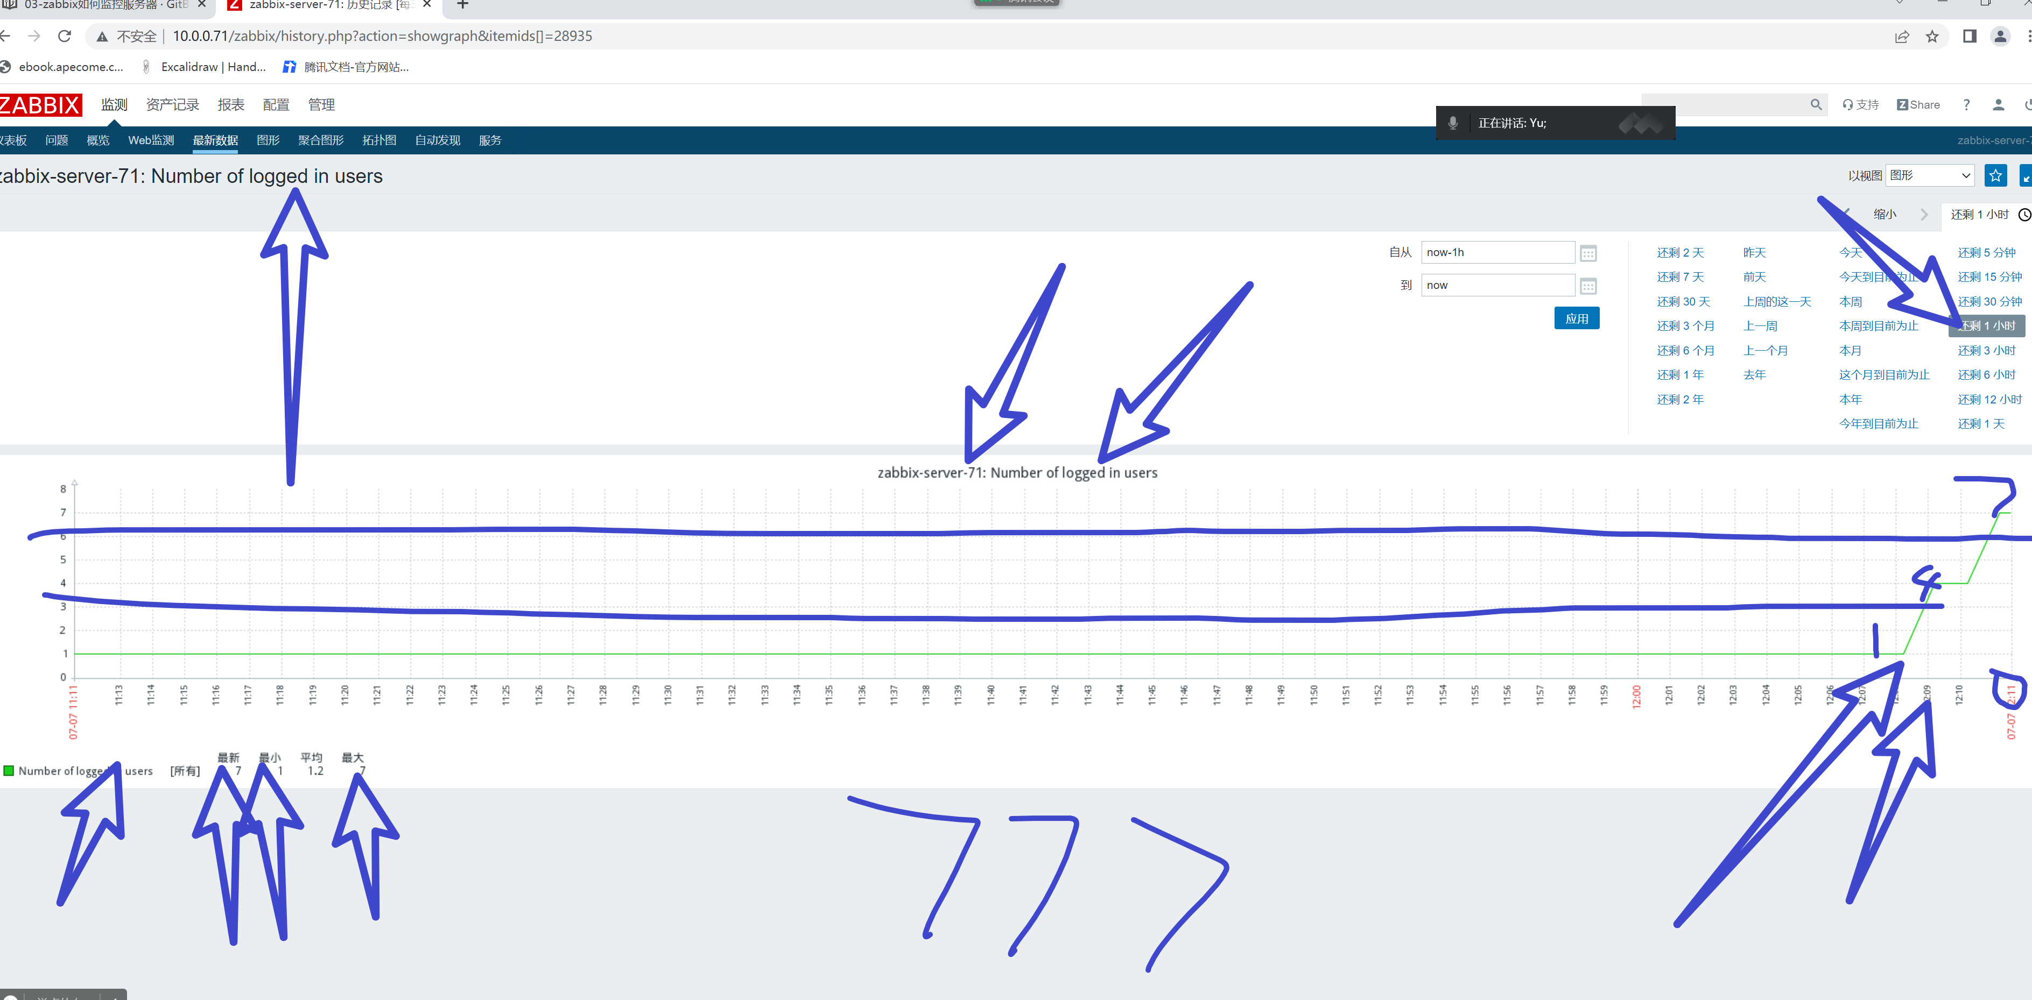Image resolution: width=2032 pixels, height=1000 pixels.
Task: Click next time period chevron
Action: coord(1924,214)
